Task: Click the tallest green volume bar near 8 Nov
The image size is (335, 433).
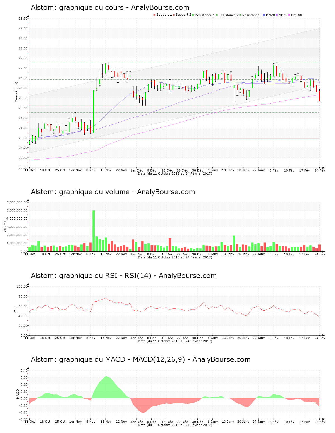Action: coord(94,231)
